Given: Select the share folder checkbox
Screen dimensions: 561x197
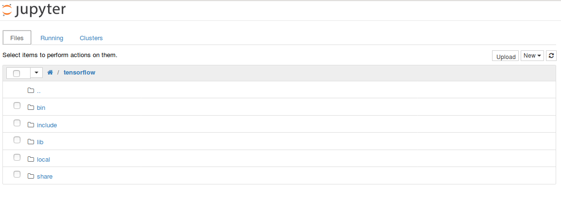Looking at the screenshot, I should click(x=17, y=174).
